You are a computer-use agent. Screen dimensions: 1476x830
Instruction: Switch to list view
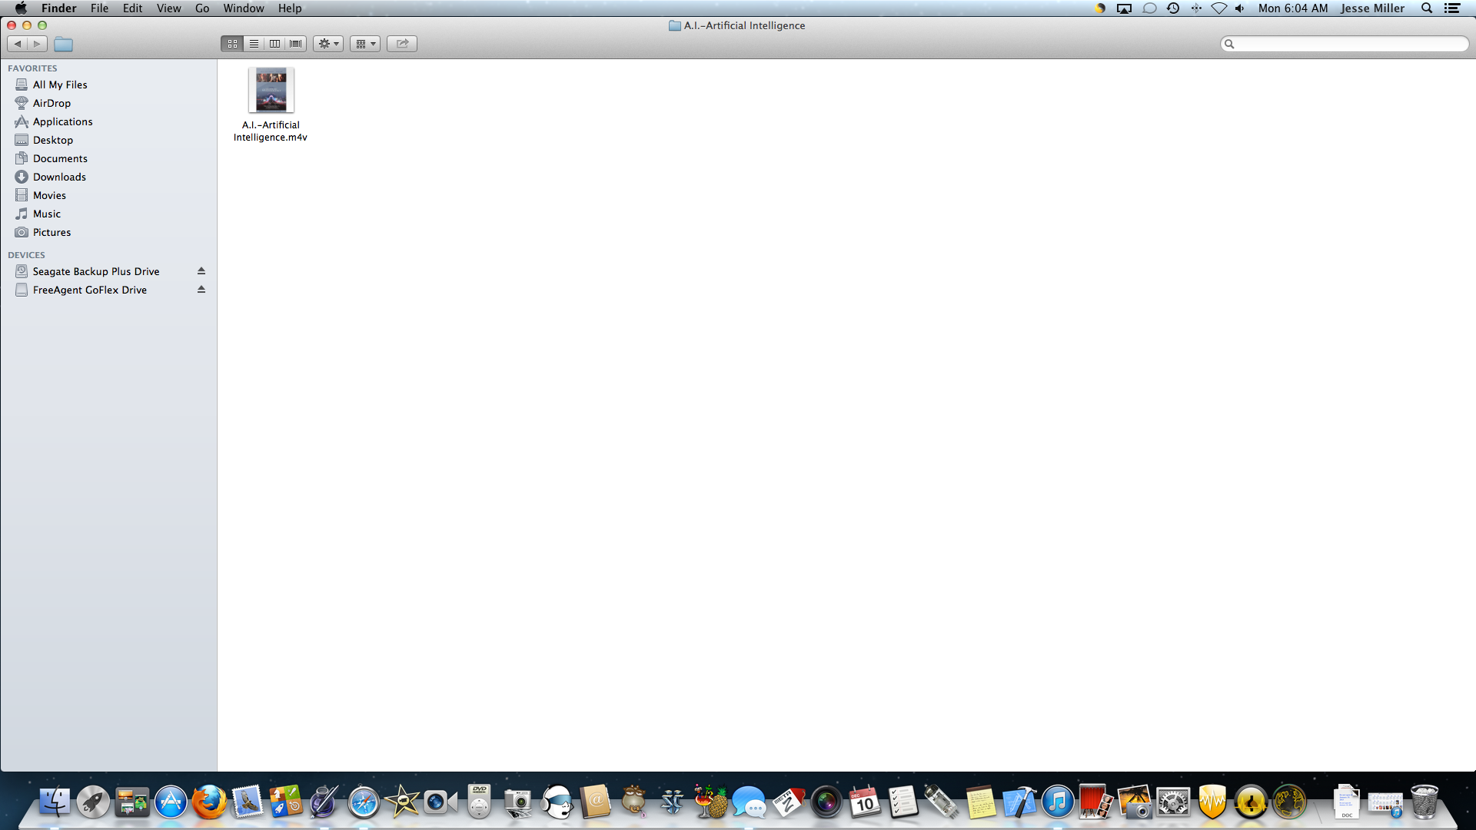254,44
